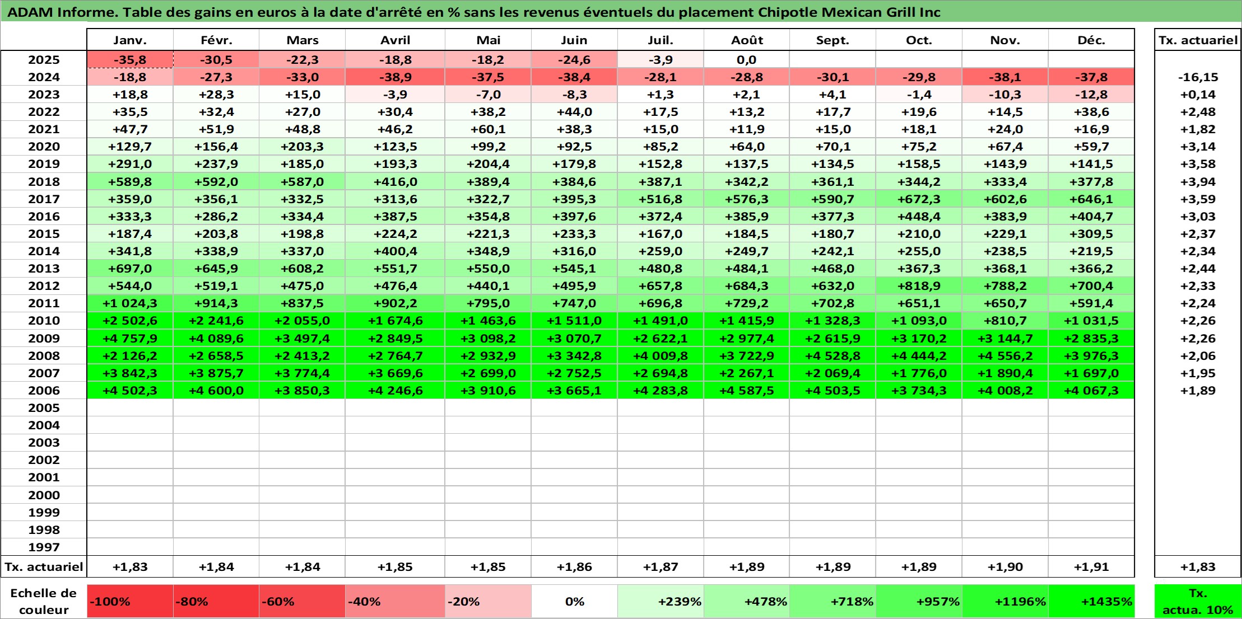Click the Janv. column header
The image size is (1242, 619).
point(130,40)
